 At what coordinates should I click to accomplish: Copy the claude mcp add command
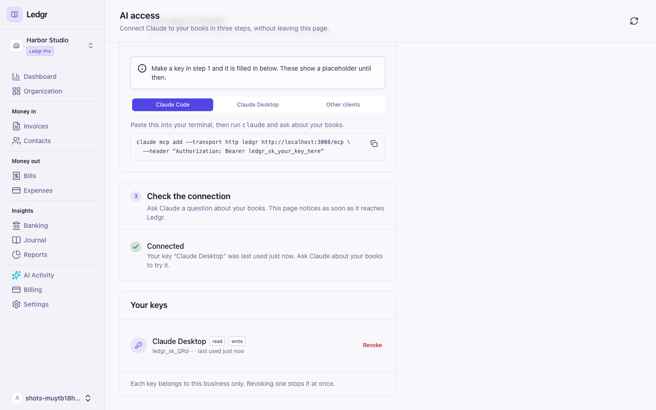pos(374,143)
